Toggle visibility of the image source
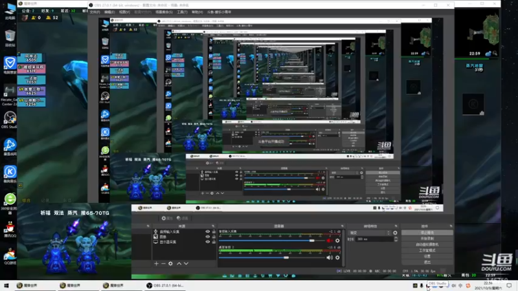The image size is (518, 291). pos(207,237)
